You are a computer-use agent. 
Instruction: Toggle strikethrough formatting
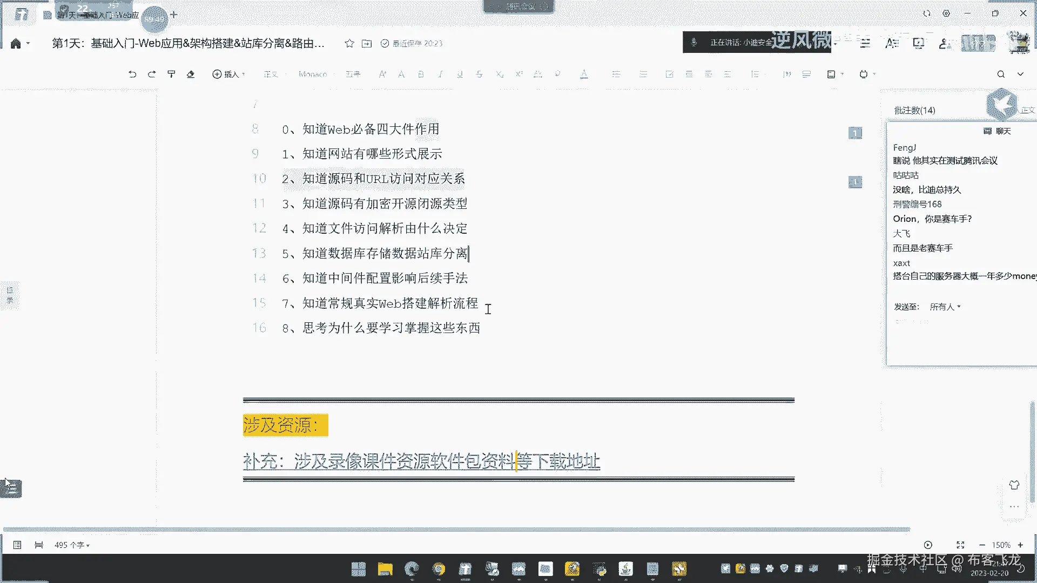click(479, 74)
